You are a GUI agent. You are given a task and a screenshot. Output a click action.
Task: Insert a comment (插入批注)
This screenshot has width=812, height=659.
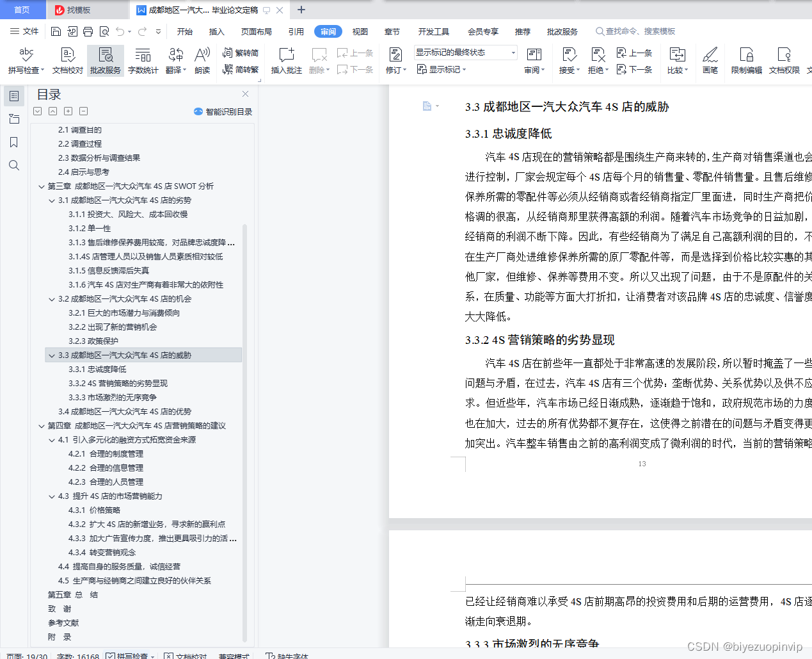coord(287,61)
